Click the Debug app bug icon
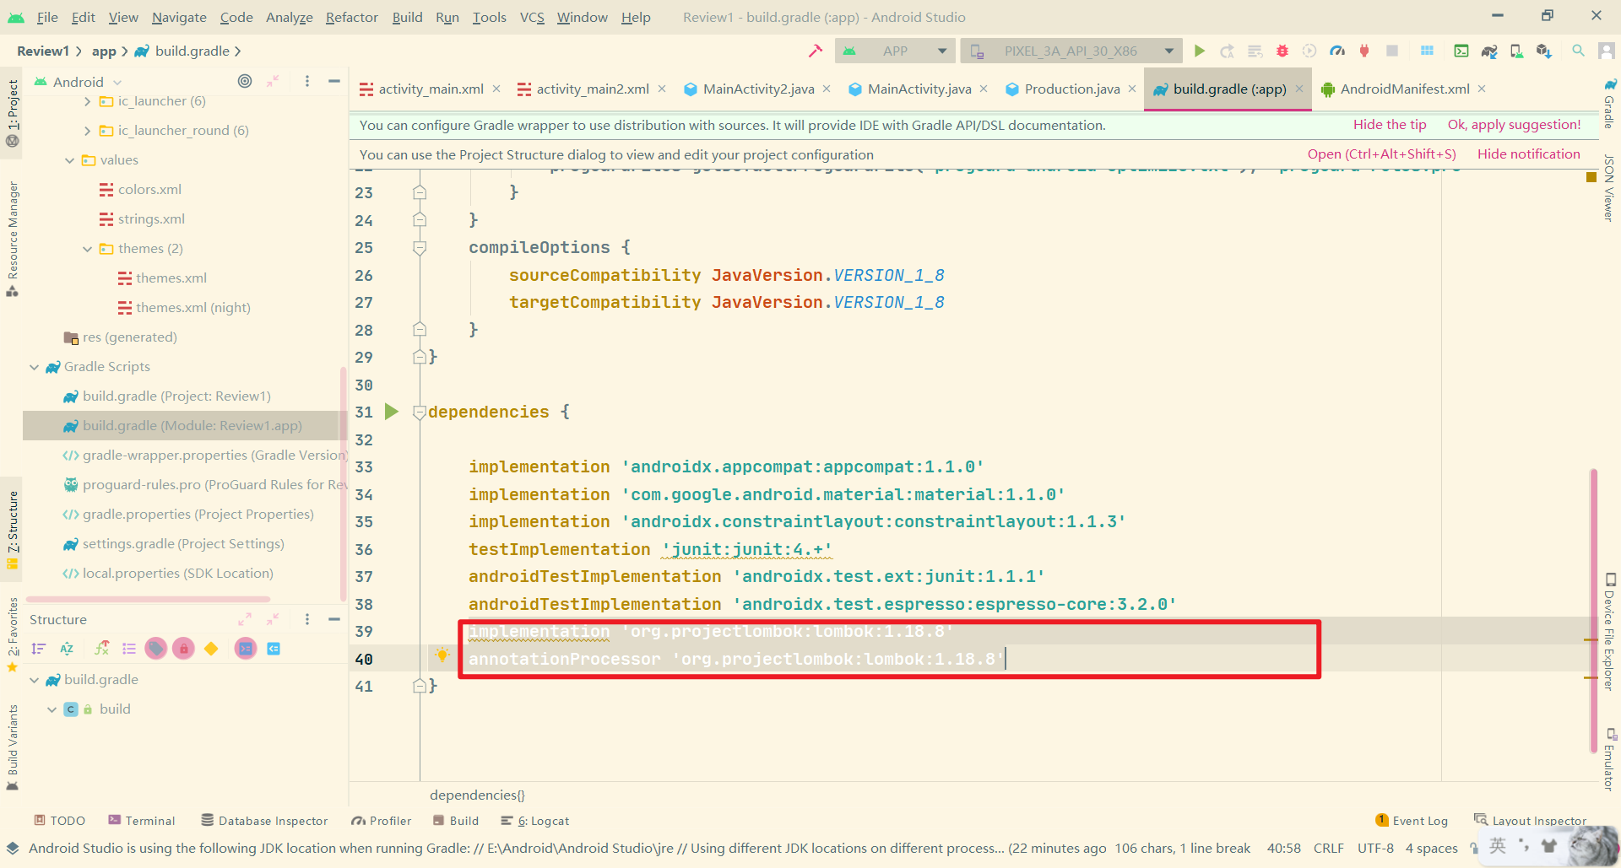Image resolution: width=1621 pixels, height=868 pixels. (1282, 51)
